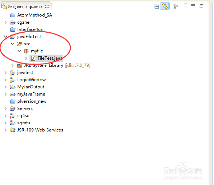Viewport: 214px width, 185px height.
Task: Expand the MyJarOutput project
Action: pos(6,87)
